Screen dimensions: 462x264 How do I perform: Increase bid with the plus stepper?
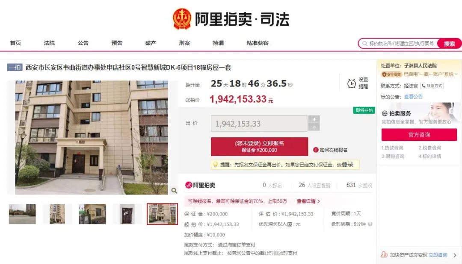tap(314, 119)
